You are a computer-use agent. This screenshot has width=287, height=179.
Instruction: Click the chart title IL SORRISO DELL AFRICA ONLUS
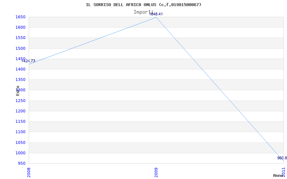(143, 5)
